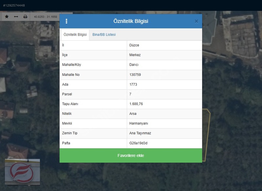Click the Favorilere ekle button
The image size is (262, 191).
[x=131, y=155]
